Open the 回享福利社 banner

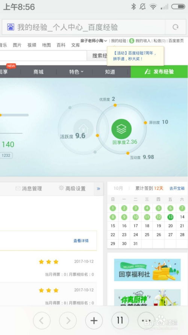coord(147,270)
